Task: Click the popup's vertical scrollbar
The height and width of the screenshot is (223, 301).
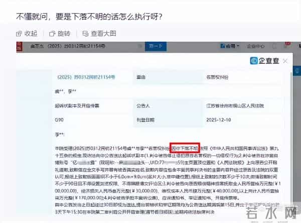Action: pos(292,137)
